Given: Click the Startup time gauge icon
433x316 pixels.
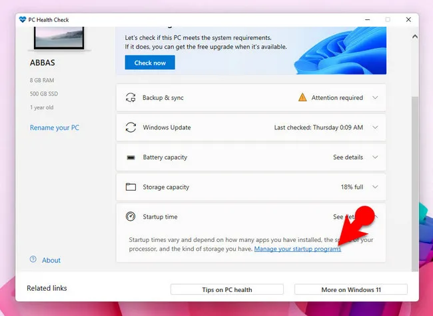Looking at the screenshot, I should [131, 217].
